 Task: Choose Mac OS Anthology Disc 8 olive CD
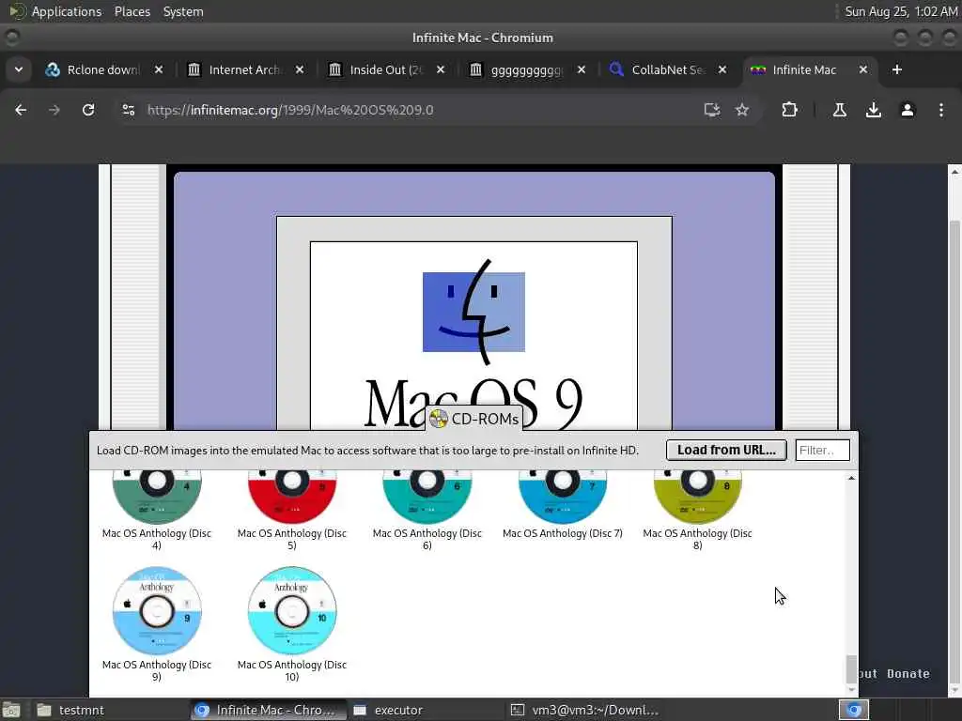click(x=698, y=497)
